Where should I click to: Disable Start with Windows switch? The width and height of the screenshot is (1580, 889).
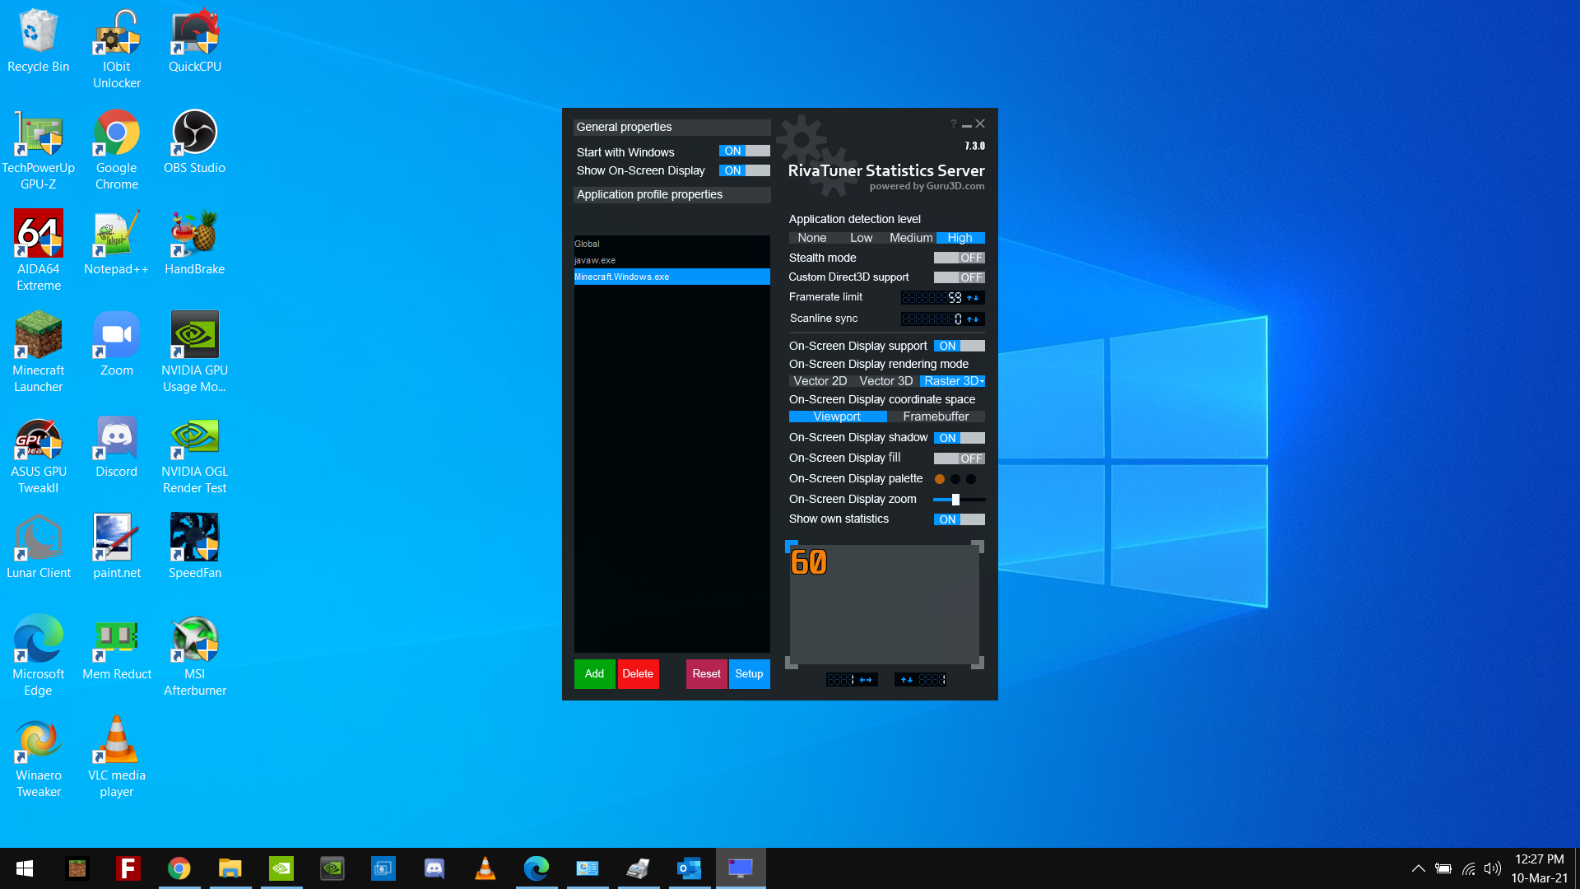tap(744, 151)
